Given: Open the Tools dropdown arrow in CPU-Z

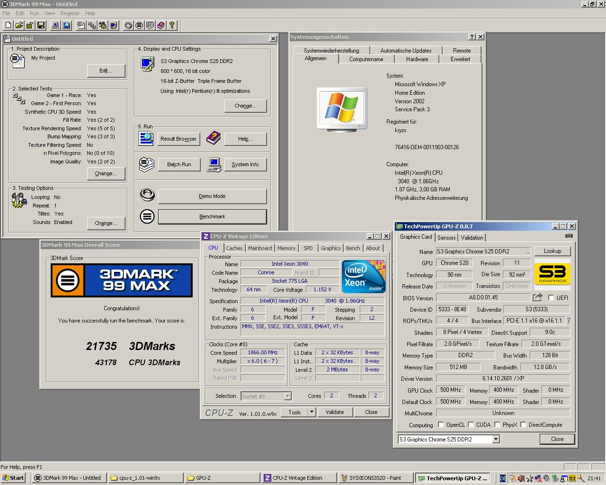Looking at the screenshot, I should [312, 412].
